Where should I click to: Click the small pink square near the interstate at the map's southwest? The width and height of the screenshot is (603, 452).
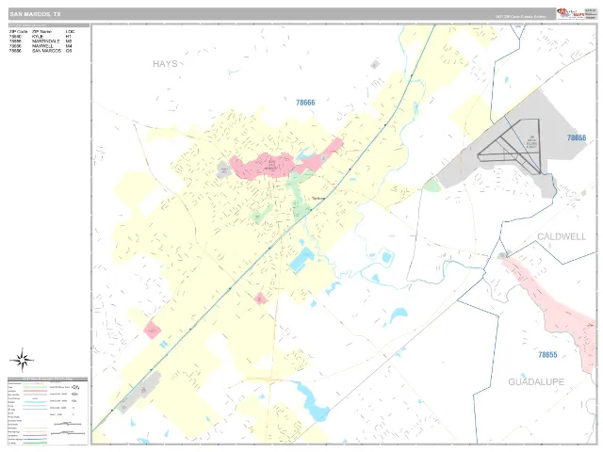(x=153, y=330)
